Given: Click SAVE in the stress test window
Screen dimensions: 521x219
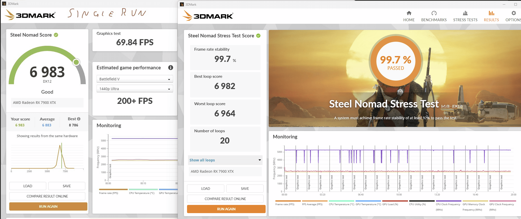Looking at the screenshot, I should pos(245,189).
